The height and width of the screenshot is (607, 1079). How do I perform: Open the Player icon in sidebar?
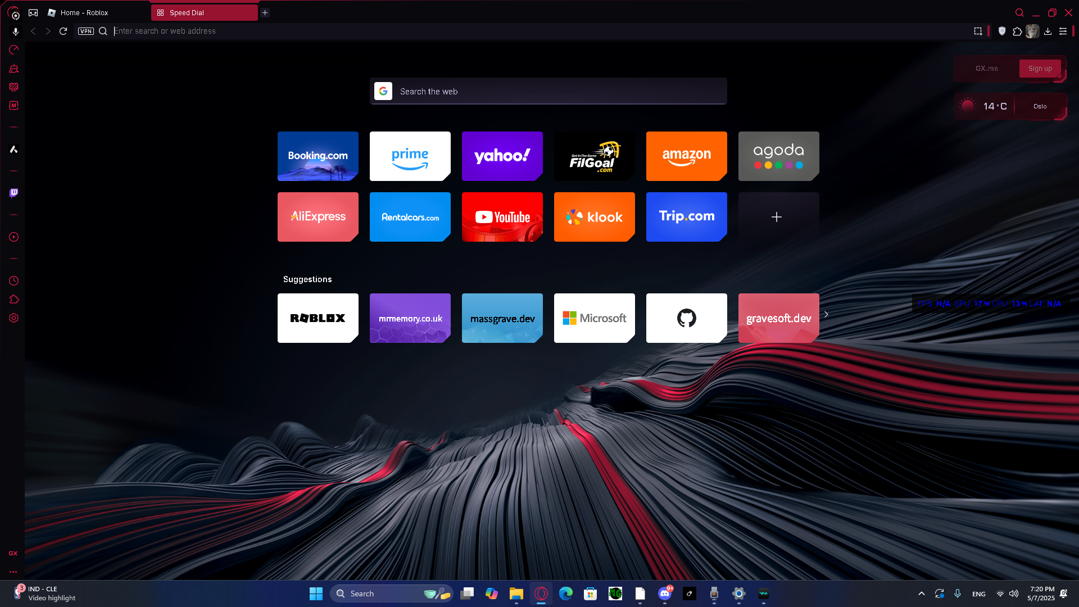[14, 237]
